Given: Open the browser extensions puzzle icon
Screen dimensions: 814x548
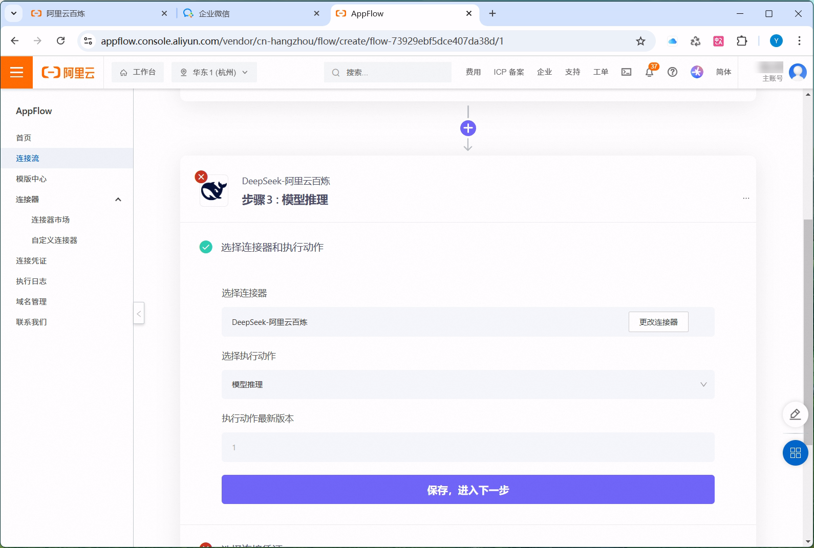Looking at the screenshot, I should click(741, 41).
